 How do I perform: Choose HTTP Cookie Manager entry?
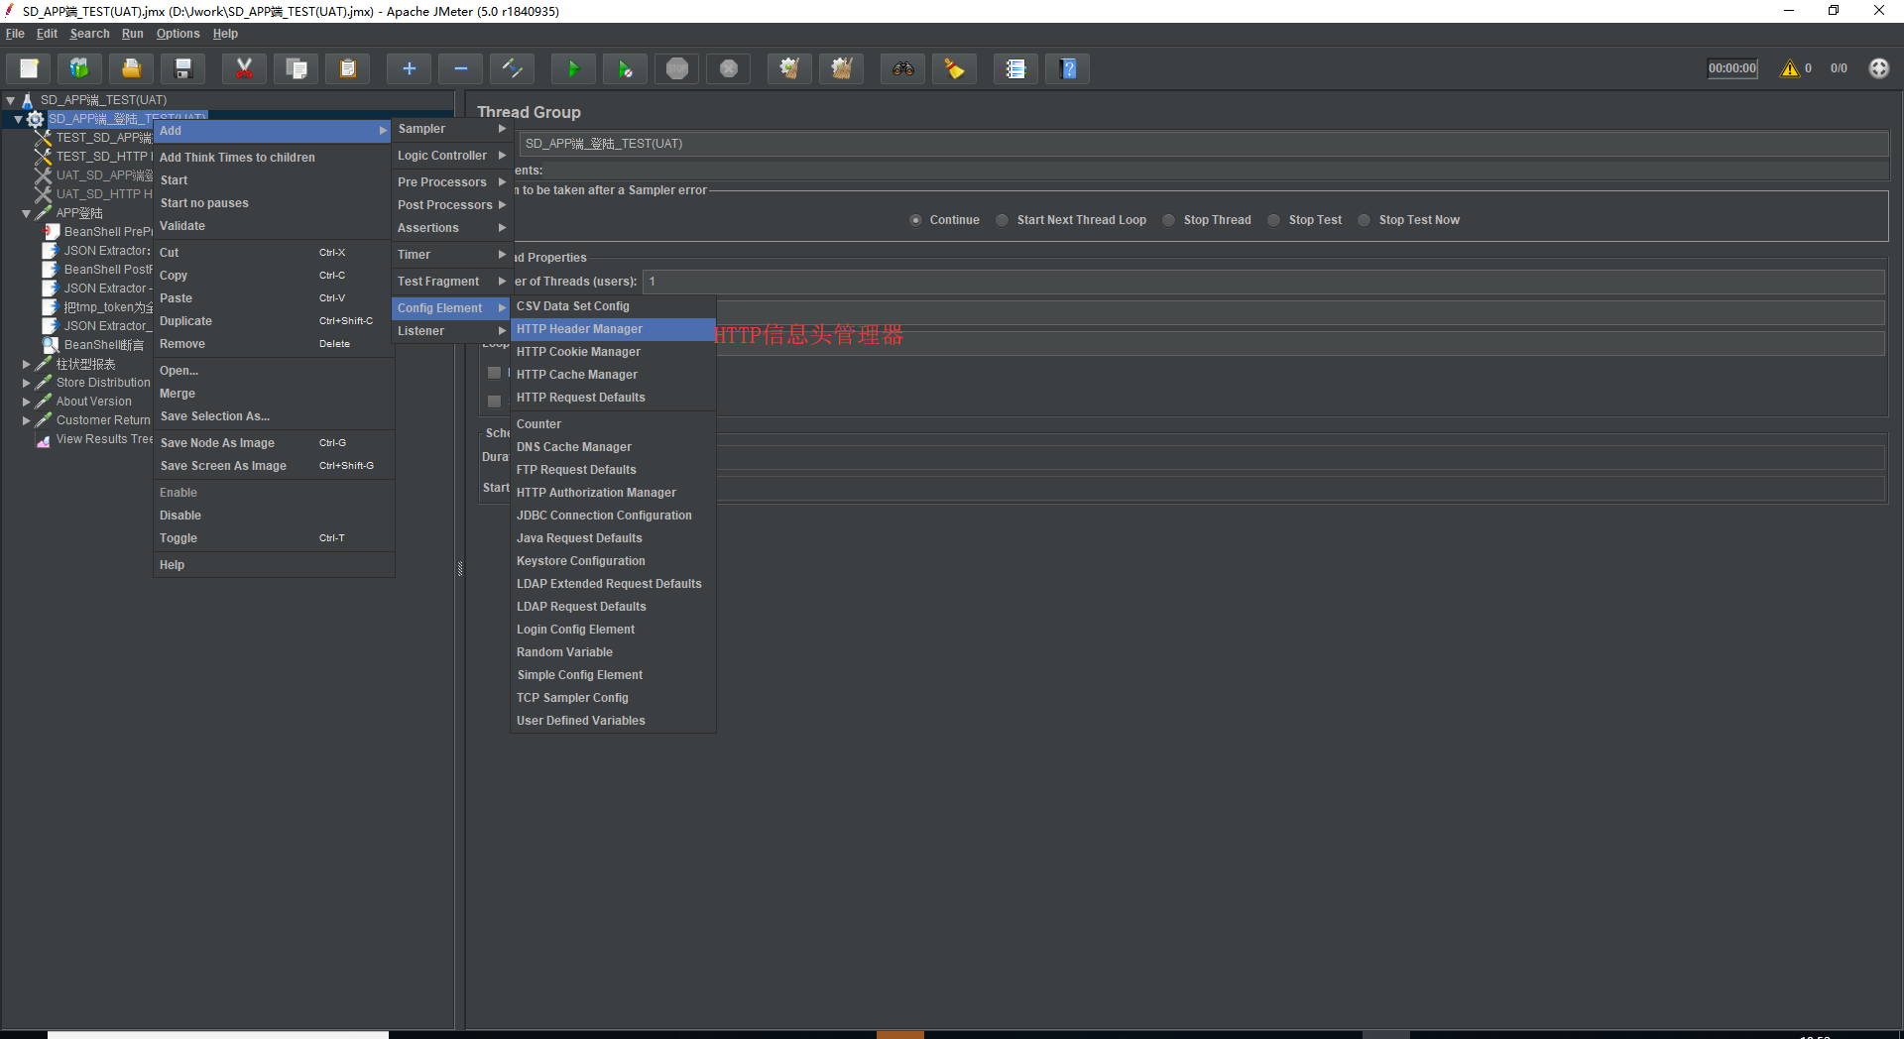(x=613, y=352)
